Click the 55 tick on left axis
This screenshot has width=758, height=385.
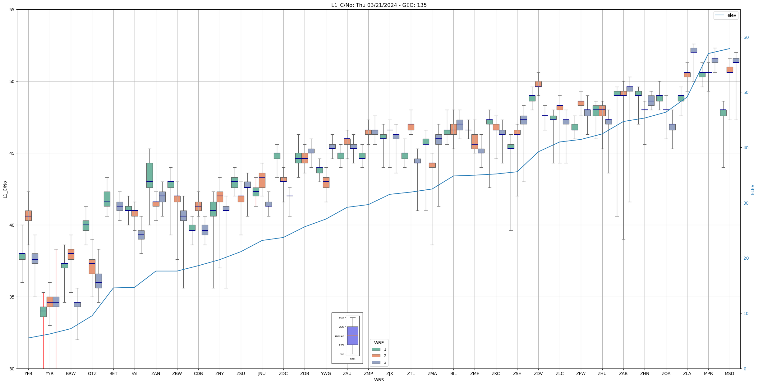coord(12,10)
